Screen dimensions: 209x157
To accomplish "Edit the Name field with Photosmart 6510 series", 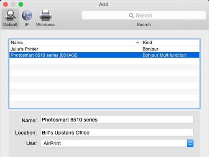I will click(x=117, y=119).
